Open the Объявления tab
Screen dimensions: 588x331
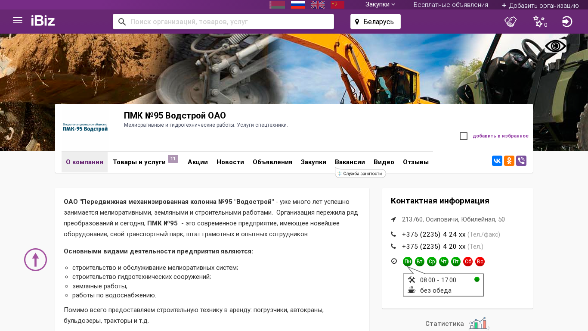[x=272, y=162]
